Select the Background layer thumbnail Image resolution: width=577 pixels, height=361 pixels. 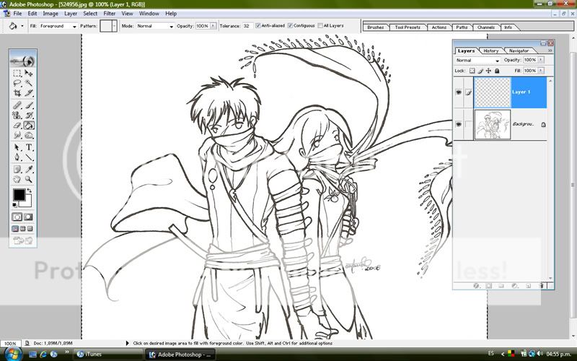(x=491, y=124)
